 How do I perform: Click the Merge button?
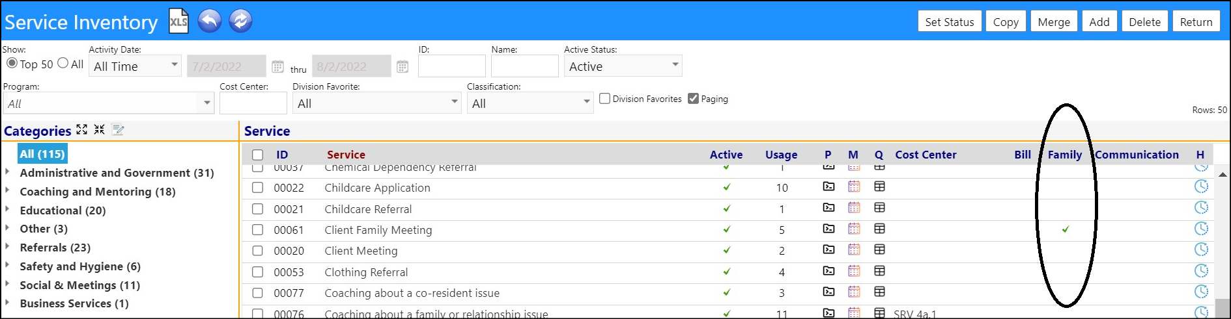[x=1054, y=21]
